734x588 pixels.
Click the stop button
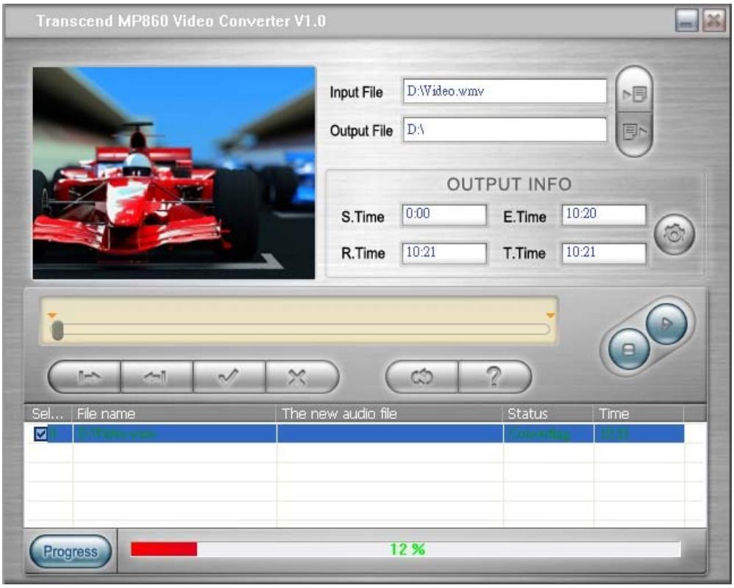point(629,349)
